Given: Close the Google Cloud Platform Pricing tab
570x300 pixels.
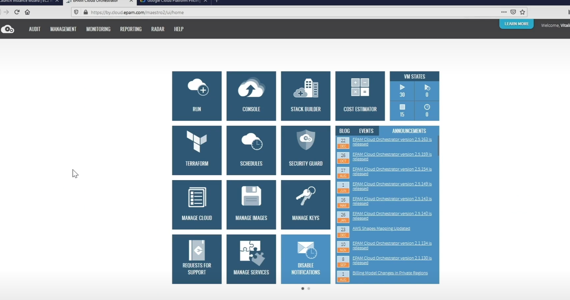Looking at the screenshot, I should (x=206, y=1).
